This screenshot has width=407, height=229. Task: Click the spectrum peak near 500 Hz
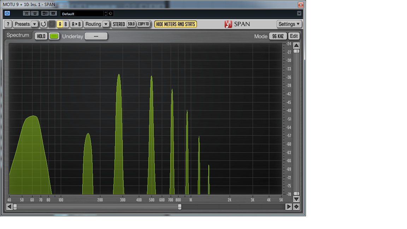coord(151,135)
